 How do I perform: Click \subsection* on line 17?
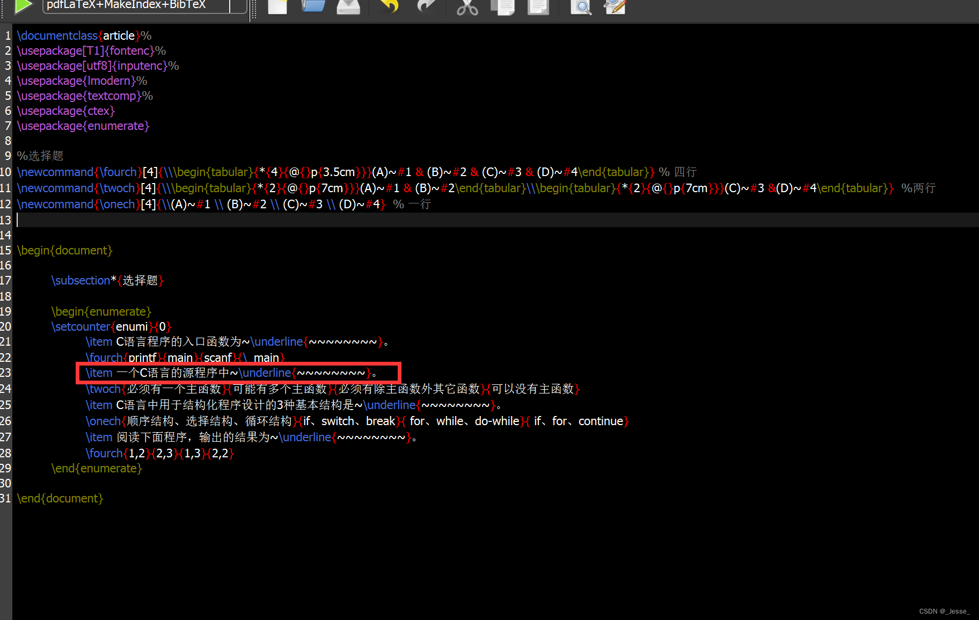click(x=84, y=280)
